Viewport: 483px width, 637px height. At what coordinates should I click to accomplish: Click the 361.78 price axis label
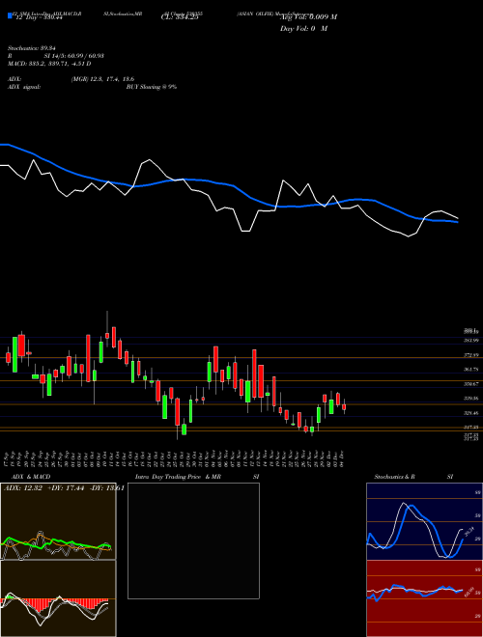(470, 370)
